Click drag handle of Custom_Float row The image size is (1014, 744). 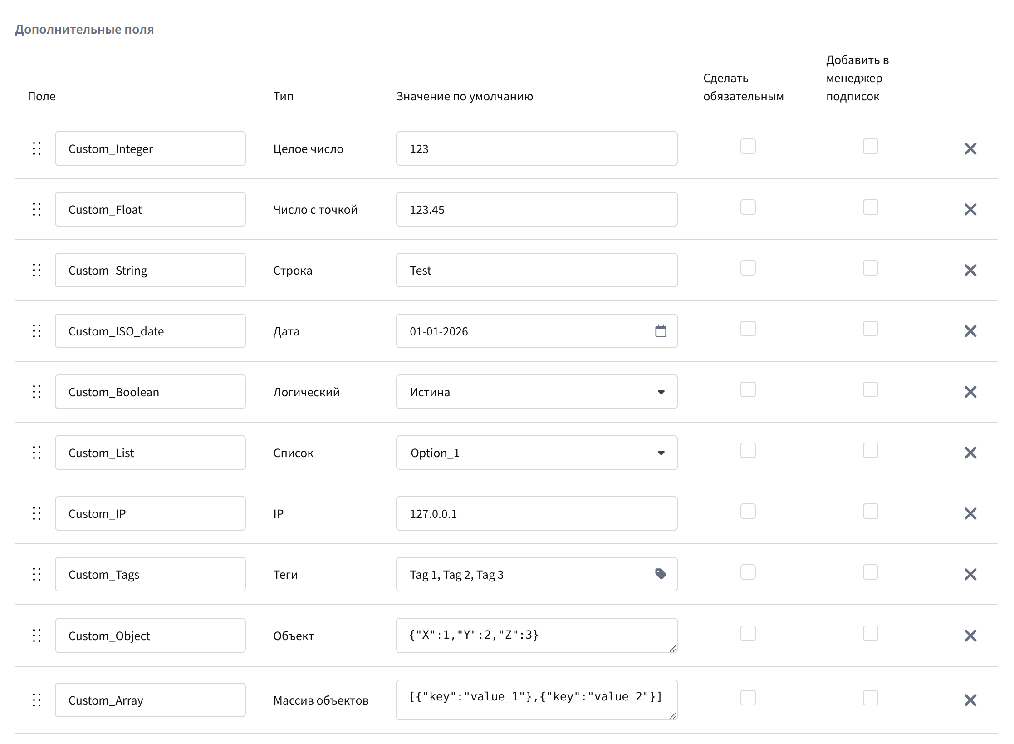[37, 209]
